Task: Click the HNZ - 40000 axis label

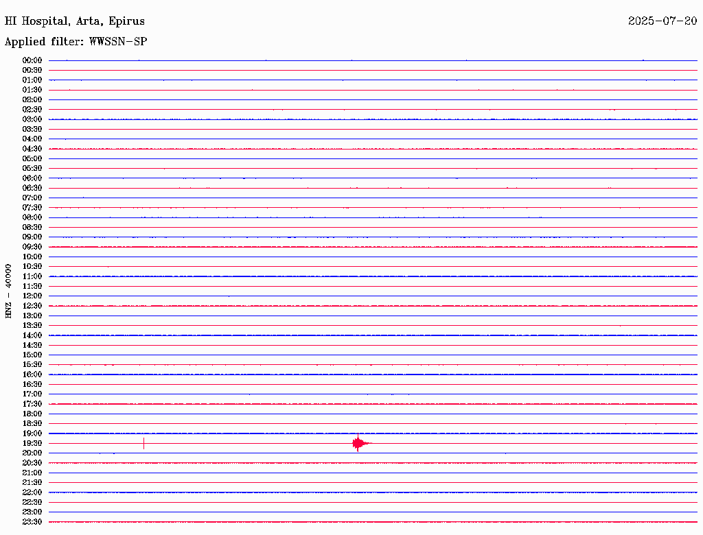Action: [x=8, y=292]
